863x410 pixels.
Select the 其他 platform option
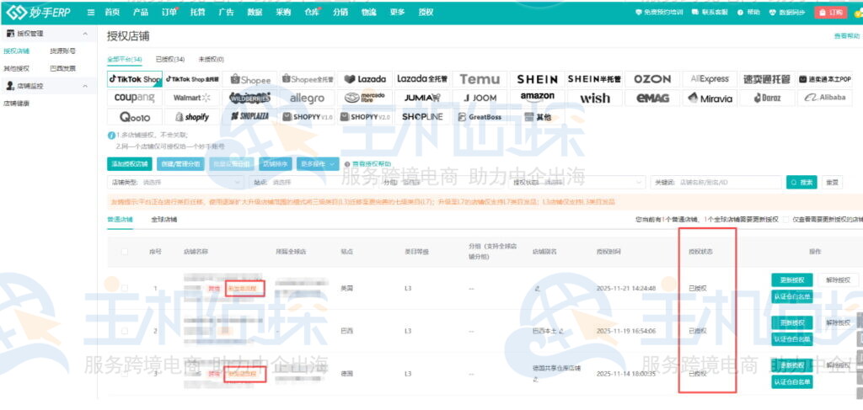[x=537, y=116]
